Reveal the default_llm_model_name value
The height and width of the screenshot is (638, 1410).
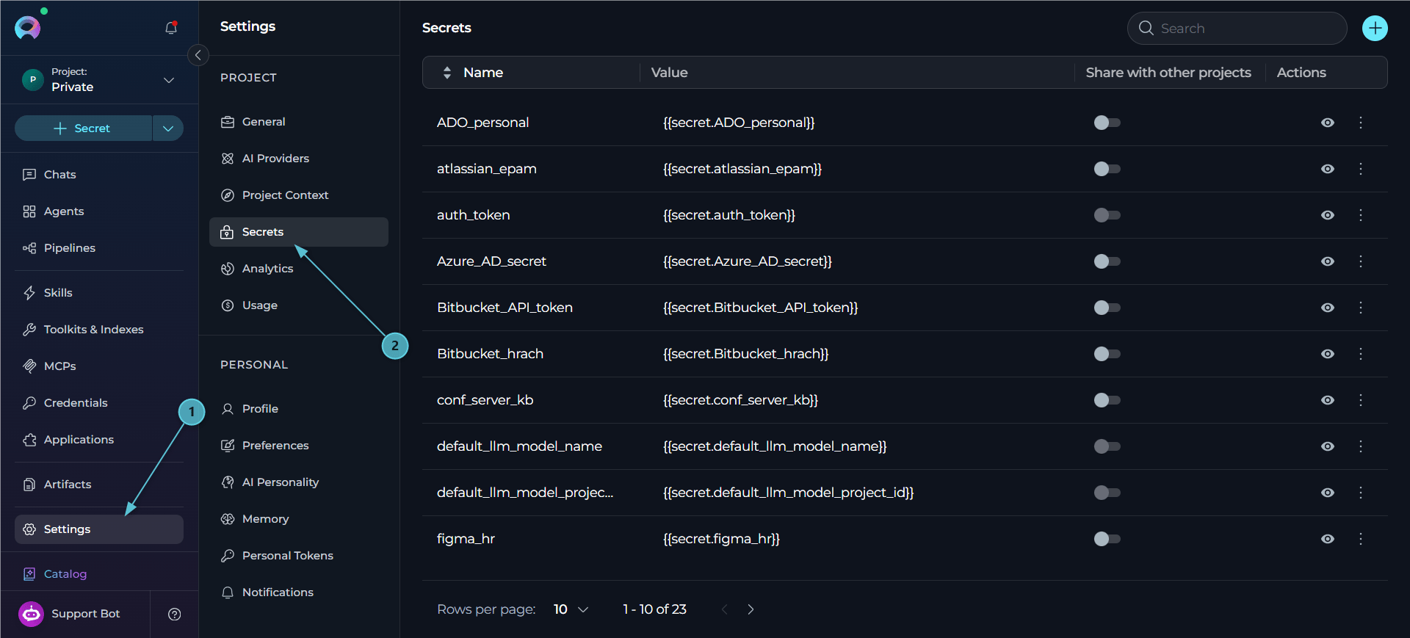(1328, 446)
